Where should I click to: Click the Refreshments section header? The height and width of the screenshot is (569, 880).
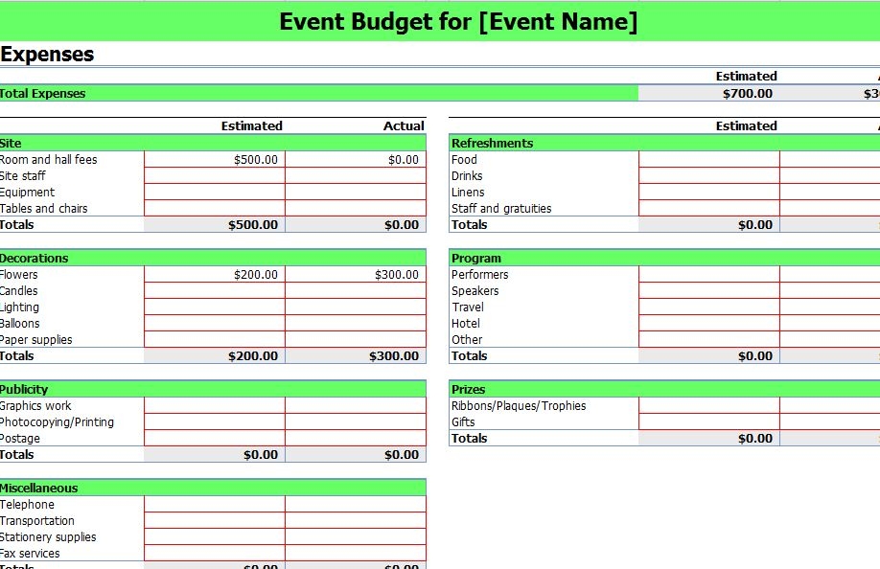pyautogui.click(x=664, y=143)
